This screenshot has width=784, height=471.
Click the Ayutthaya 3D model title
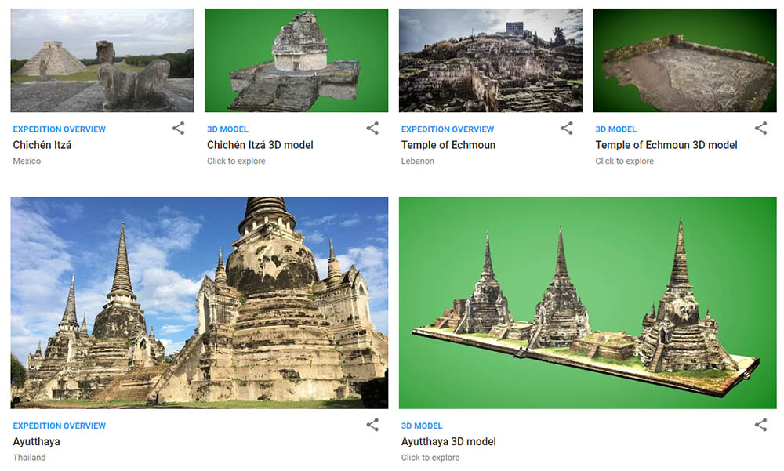tap(448, 441)
